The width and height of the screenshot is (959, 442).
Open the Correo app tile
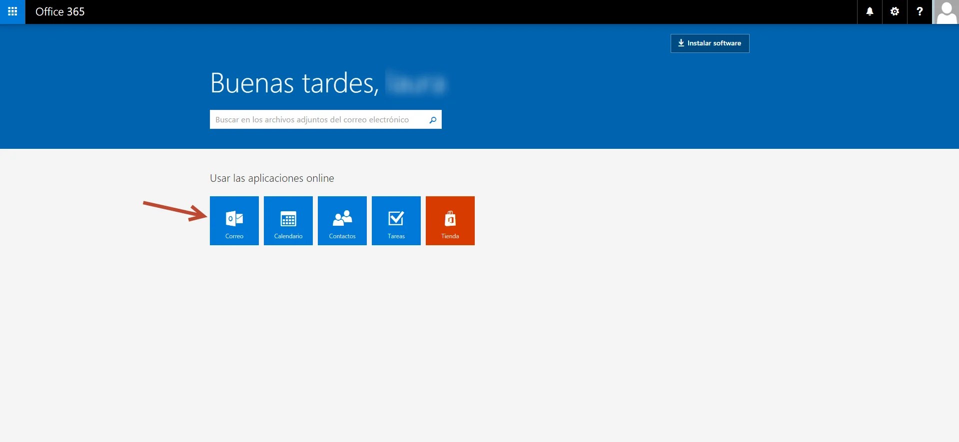(234, 221)
